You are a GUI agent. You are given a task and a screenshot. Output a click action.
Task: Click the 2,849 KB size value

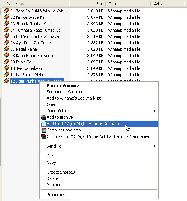click(x=95, y=11)
